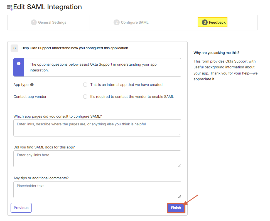Click the Finish button

click(176, 208)
